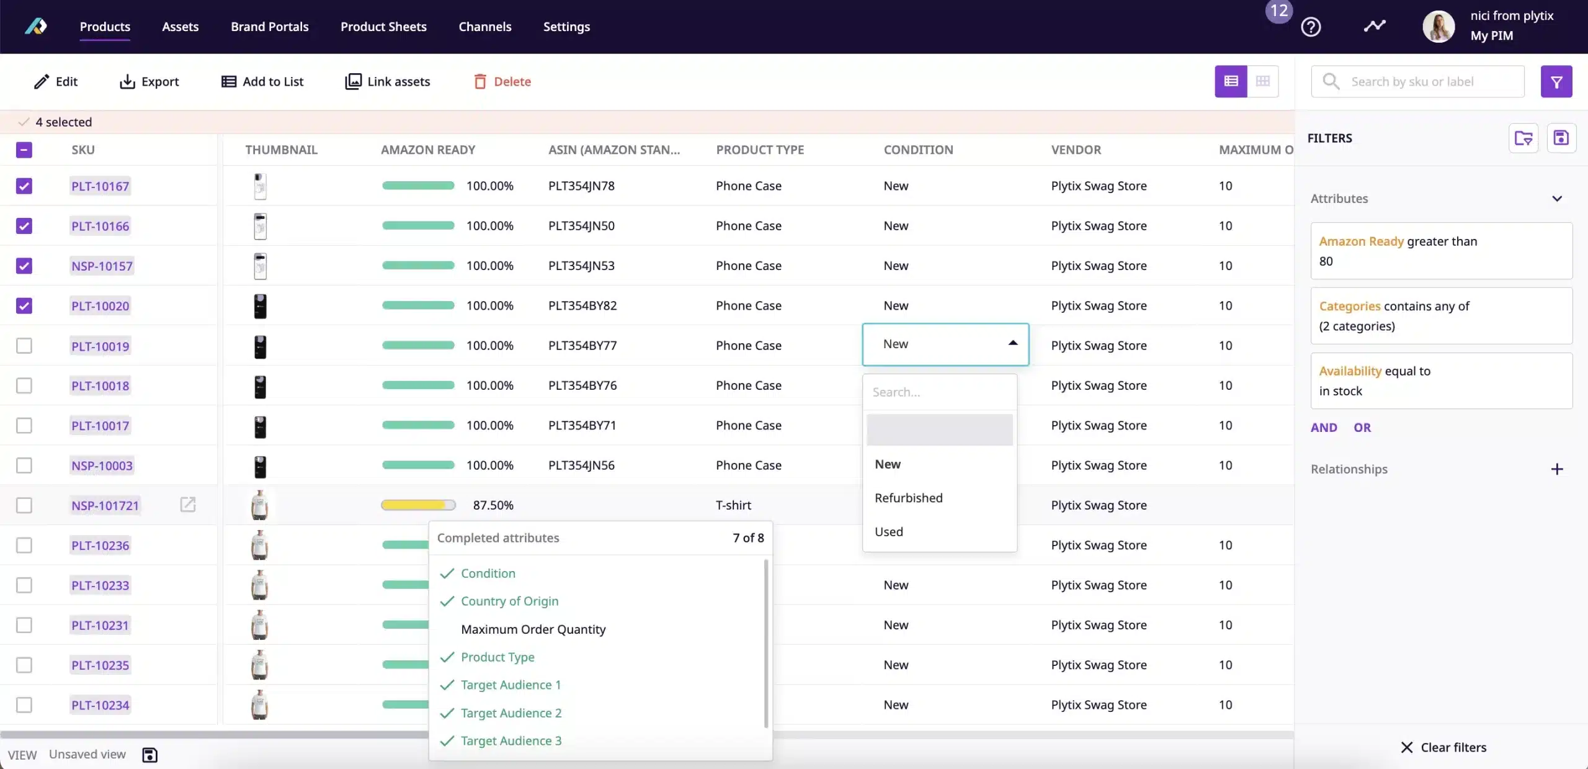Select Refurbished in the condition dropdown list
The height and width of the screenshot is (769, 1588).
(x=940, y=498)
